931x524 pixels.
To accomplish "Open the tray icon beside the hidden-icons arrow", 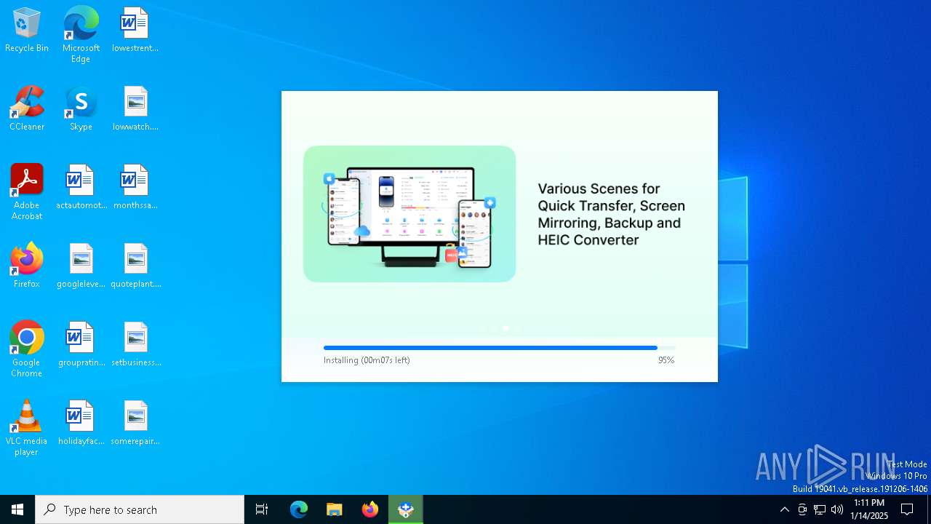I will pyautogui.click(x=802, y=509).
